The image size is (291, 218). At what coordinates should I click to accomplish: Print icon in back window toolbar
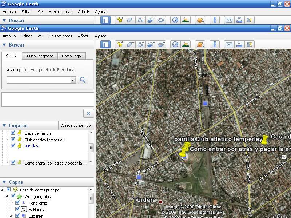click(239, 20)
